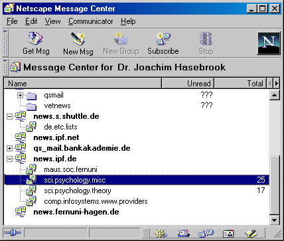Click the Netscape N logo
Image resolution: width=284 pixels, height=241 pixels.
point(269,43)
